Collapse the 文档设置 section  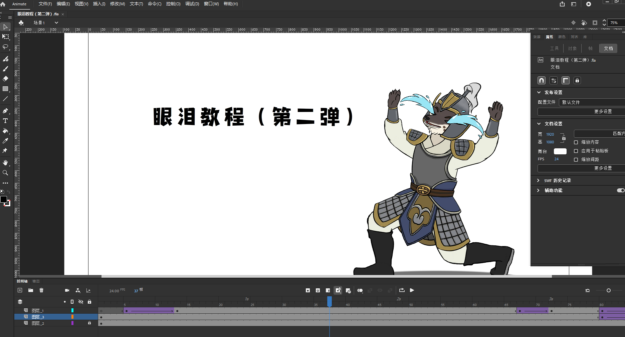tap(539, 124)
